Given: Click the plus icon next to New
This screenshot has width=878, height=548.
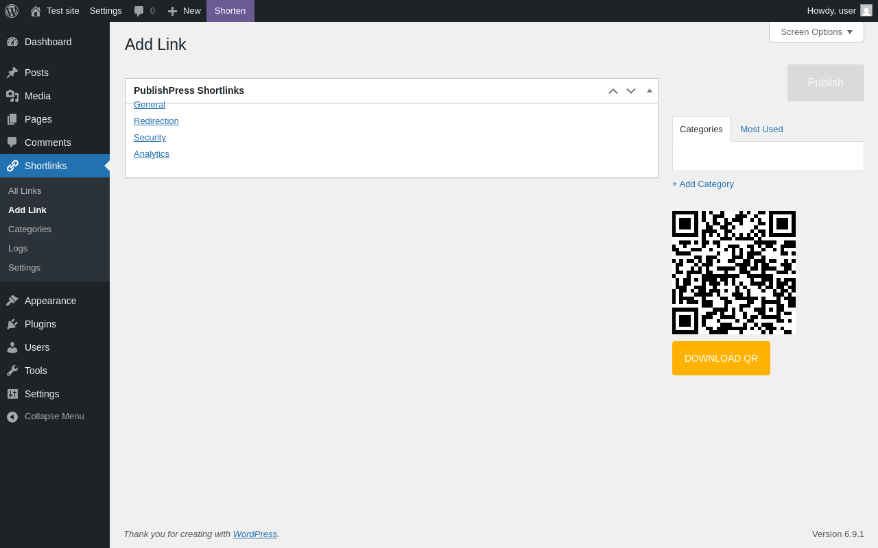Looking at the screenshot, I should 172,11.
